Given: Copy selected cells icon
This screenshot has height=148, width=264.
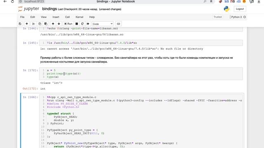Looking at the screenshot, I should (x=40, y=24).
